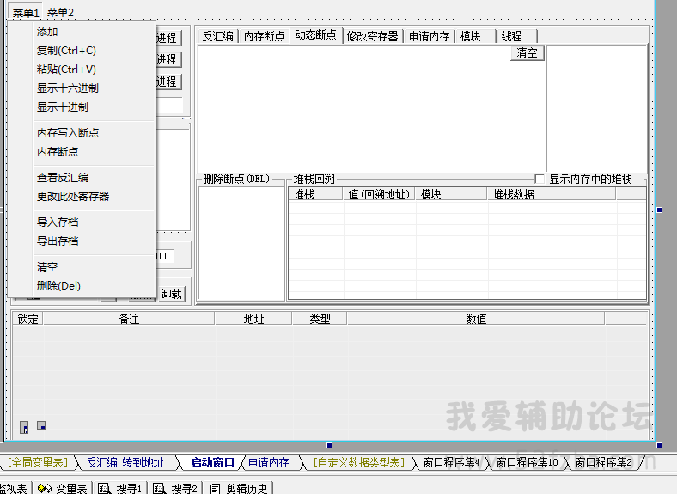This screenshot has width=677, height=494.
Task: Switch to the 修改寄存器 tab
Action: click(x=373, y=36)
